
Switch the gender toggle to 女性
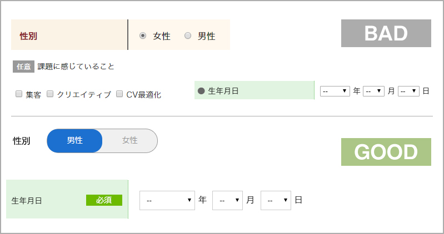pos(130,141)
